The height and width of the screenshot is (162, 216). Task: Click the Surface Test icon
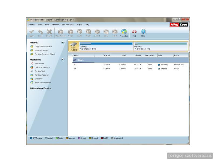click(32, 71)
